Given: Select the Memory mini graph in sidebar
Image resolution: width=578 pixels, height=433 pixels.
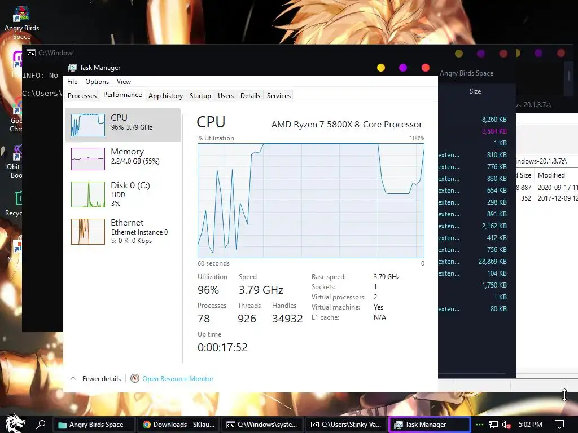Looking at the screenshot, I should [x=87, y=159].
